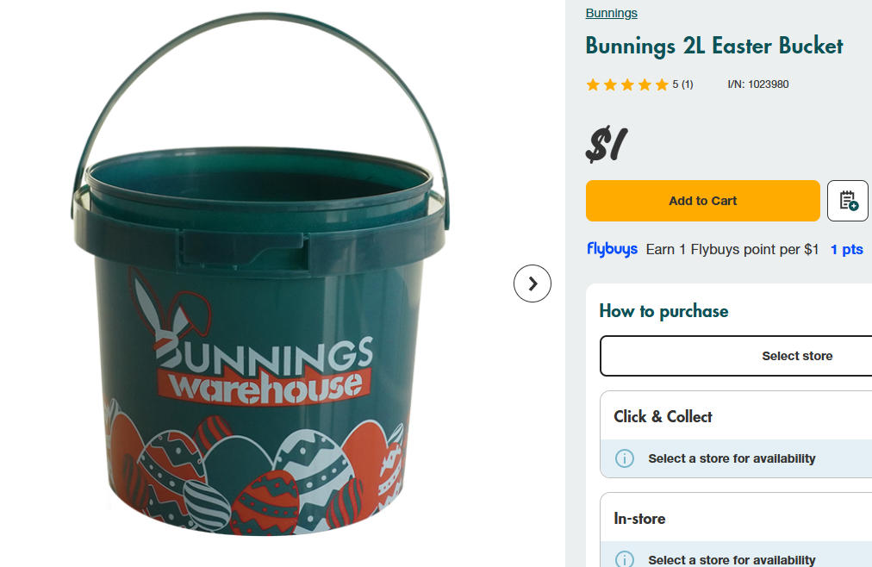
Task: Click the In-store info icon
Action: tap(625, 560)
